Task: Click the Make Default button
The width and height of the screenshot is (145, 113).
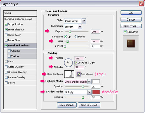Action: pos(67,105)
